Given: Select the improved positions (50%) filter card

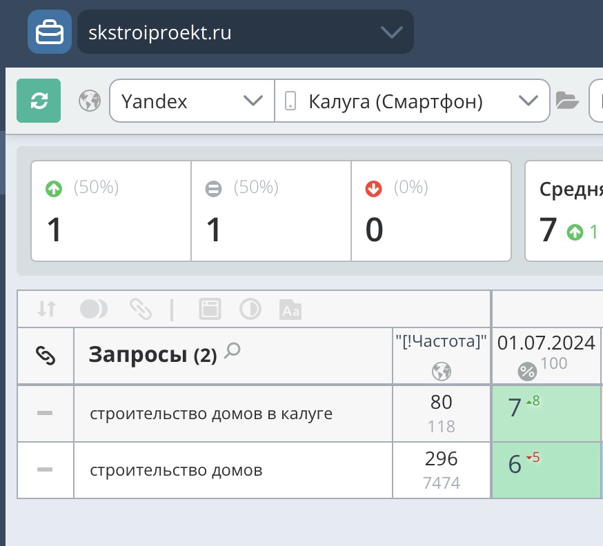Looking at the screenshot, I should point(111,211).
